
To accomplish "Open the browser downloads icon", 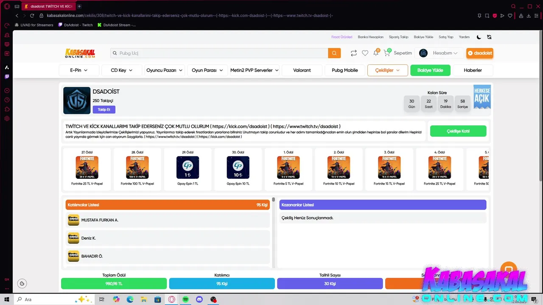I will coord(529,16).
